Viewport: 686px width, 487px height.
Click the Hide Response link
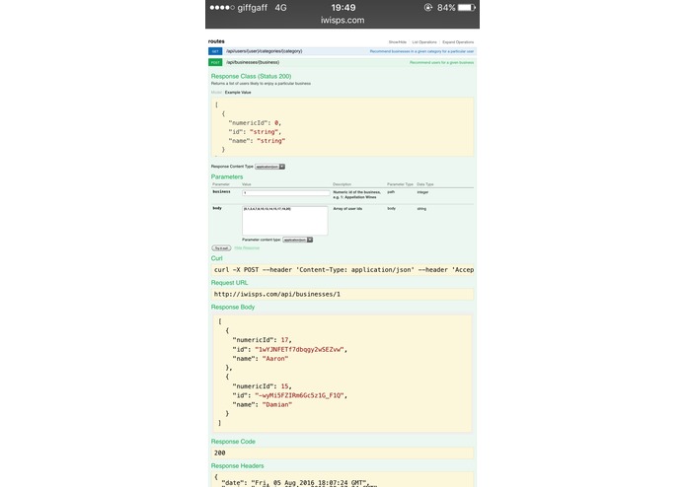click(x=247, y=248)
